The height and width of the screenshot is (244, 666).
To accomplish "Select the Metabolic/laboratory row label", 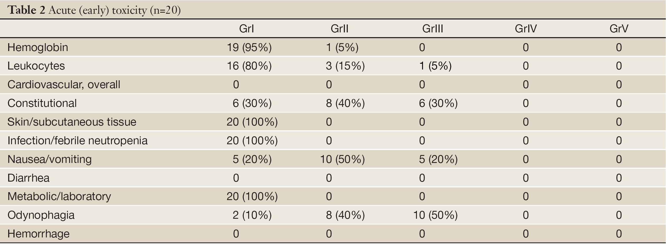I will point(59,196).
